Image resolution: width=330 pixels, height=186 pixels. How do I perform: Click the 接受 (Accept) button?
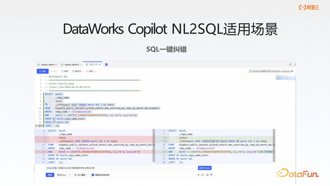50,175
